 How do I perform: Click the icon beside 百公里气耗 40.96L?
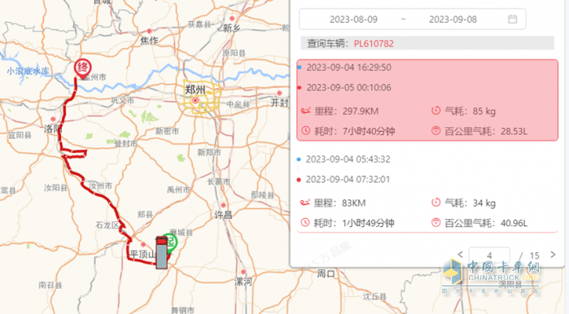pos(436,223)
